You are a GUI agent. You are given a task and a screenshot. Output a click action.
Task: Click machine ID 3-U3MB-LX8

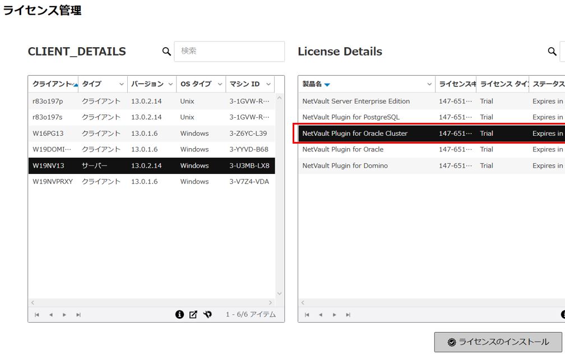[x=249, y=165]
